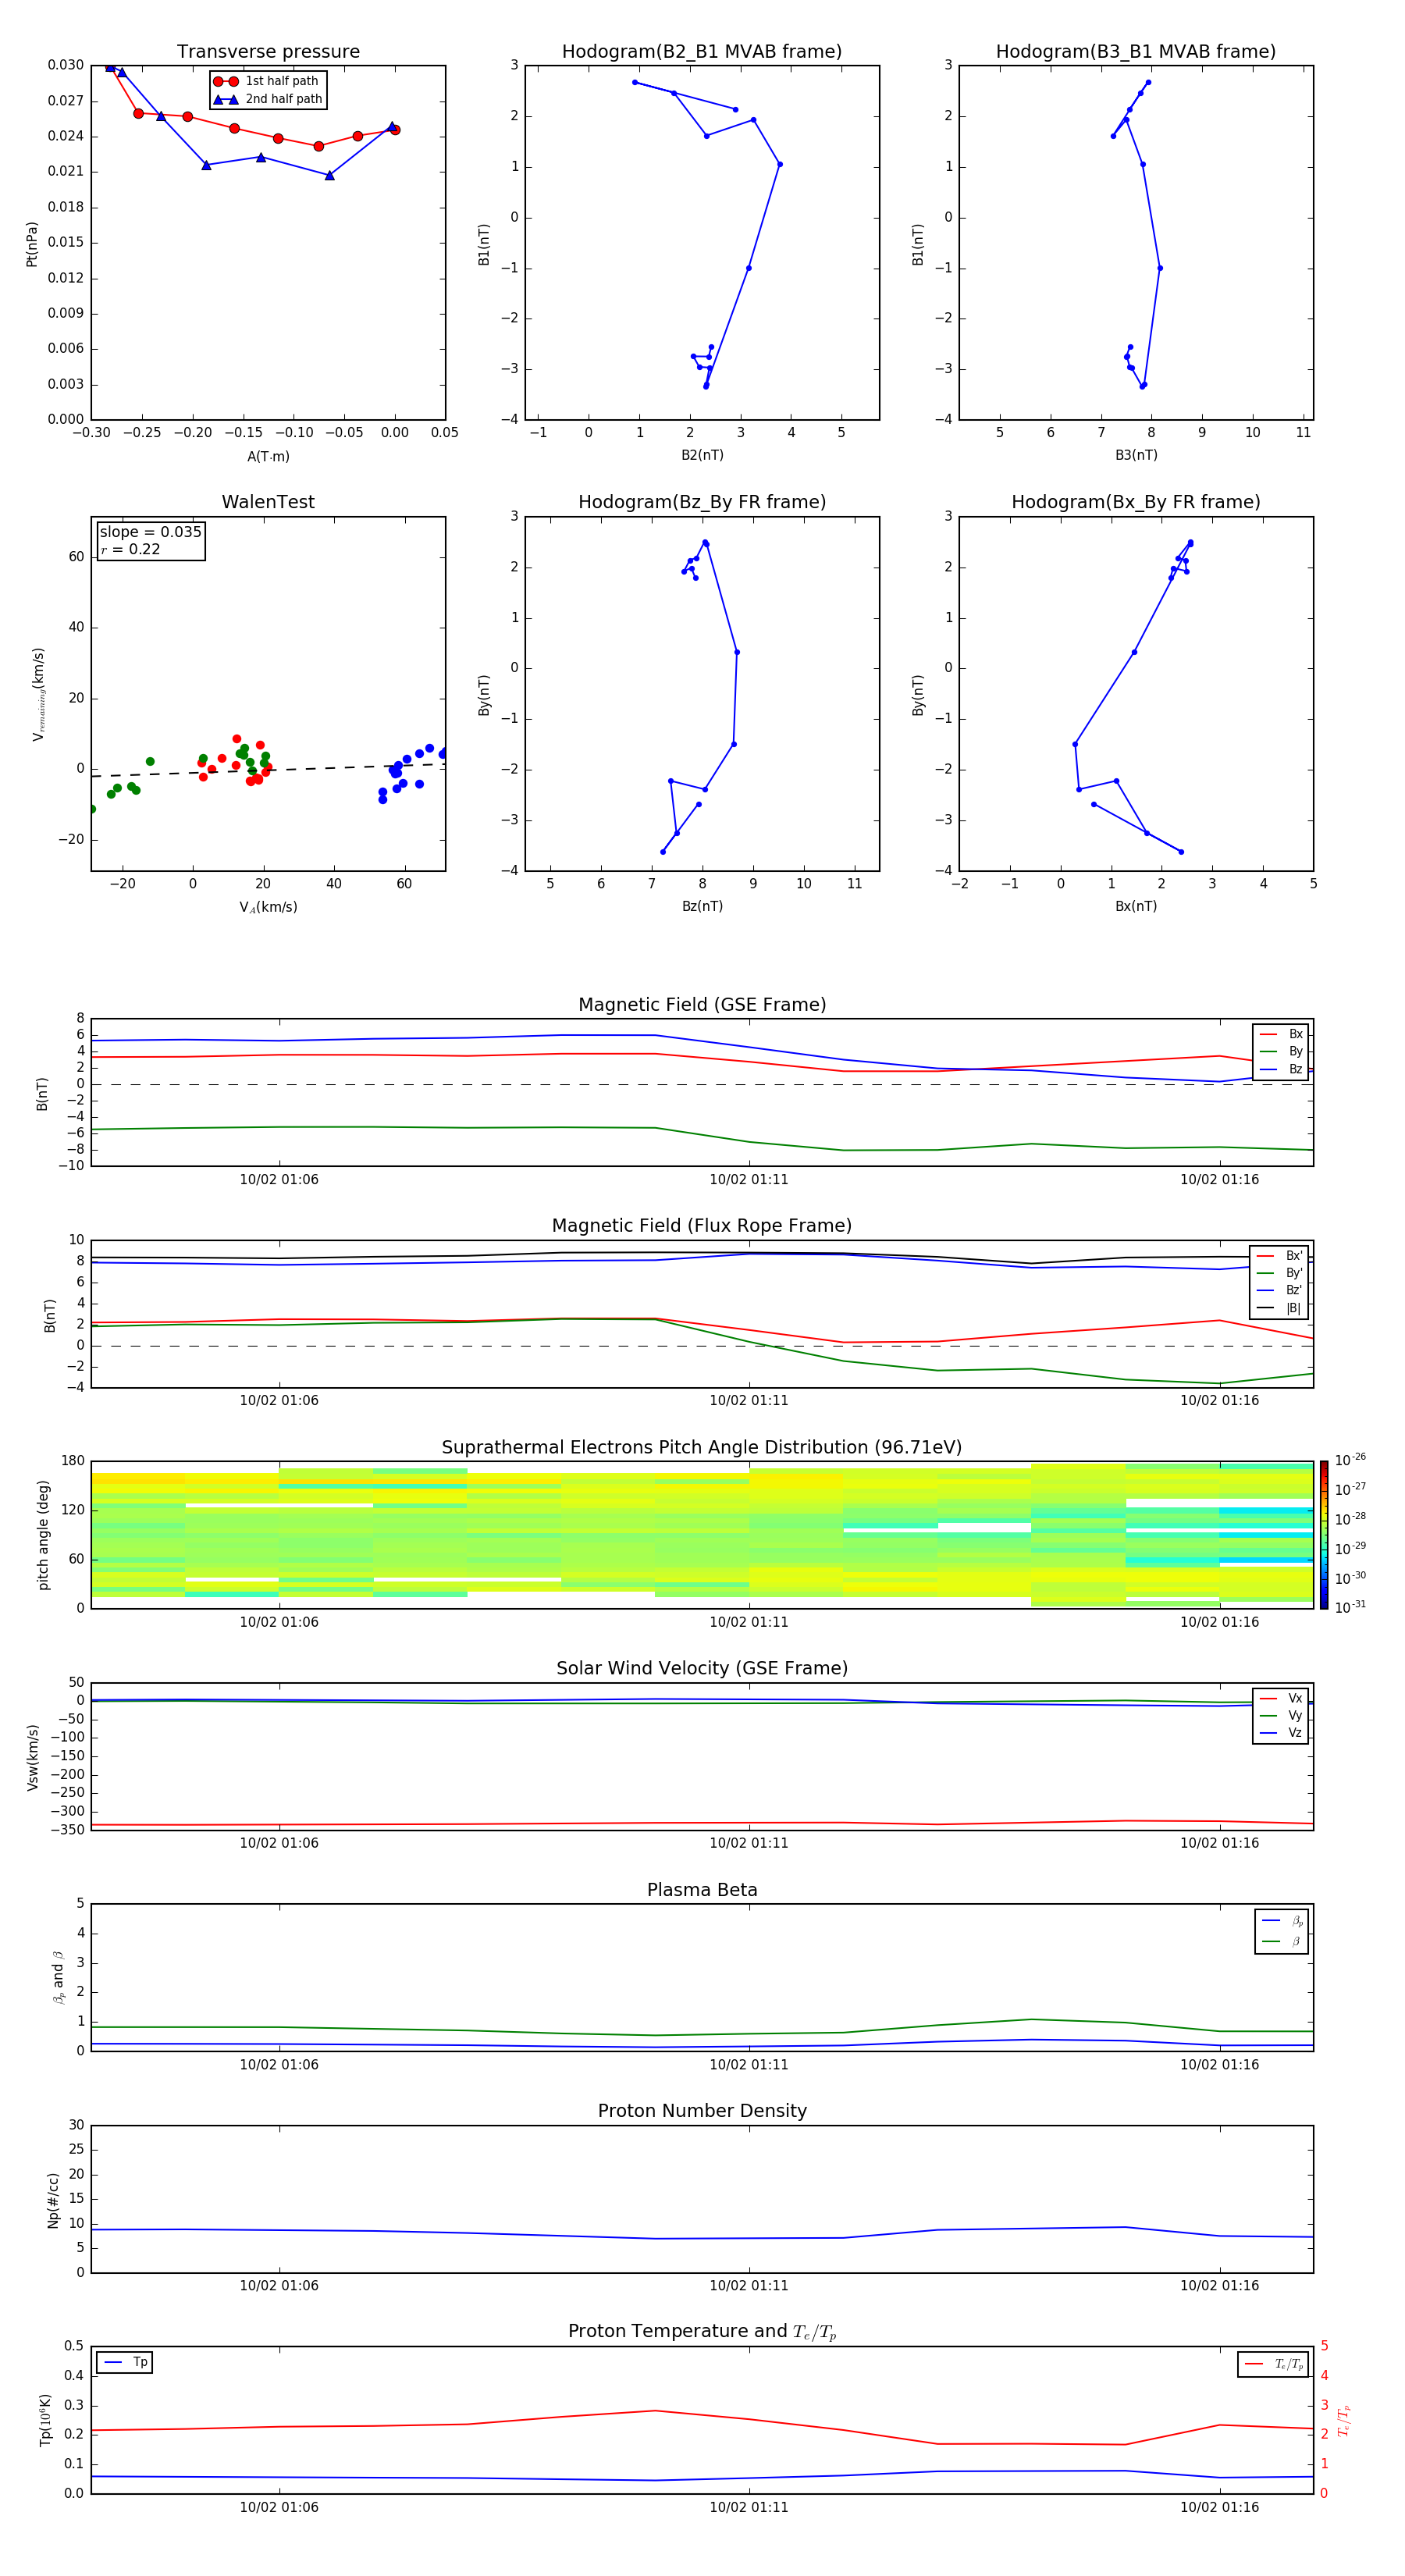Click the 'Plasma Beta' plot title
Image resolution: width=1405 pixels, height=2576 pixels.
pyautogui.click(x=702, y=1890)
